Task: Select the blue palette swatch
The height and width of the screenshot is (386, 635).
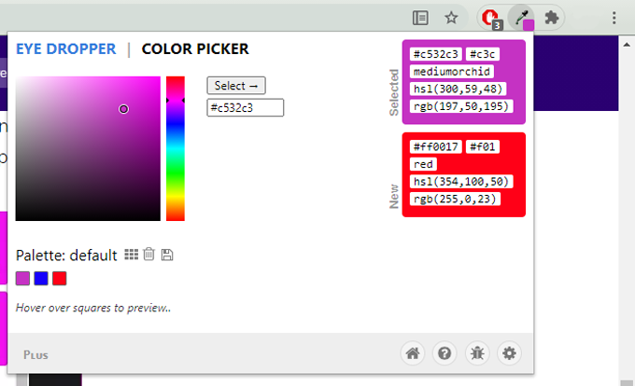Action: (41, 279)
